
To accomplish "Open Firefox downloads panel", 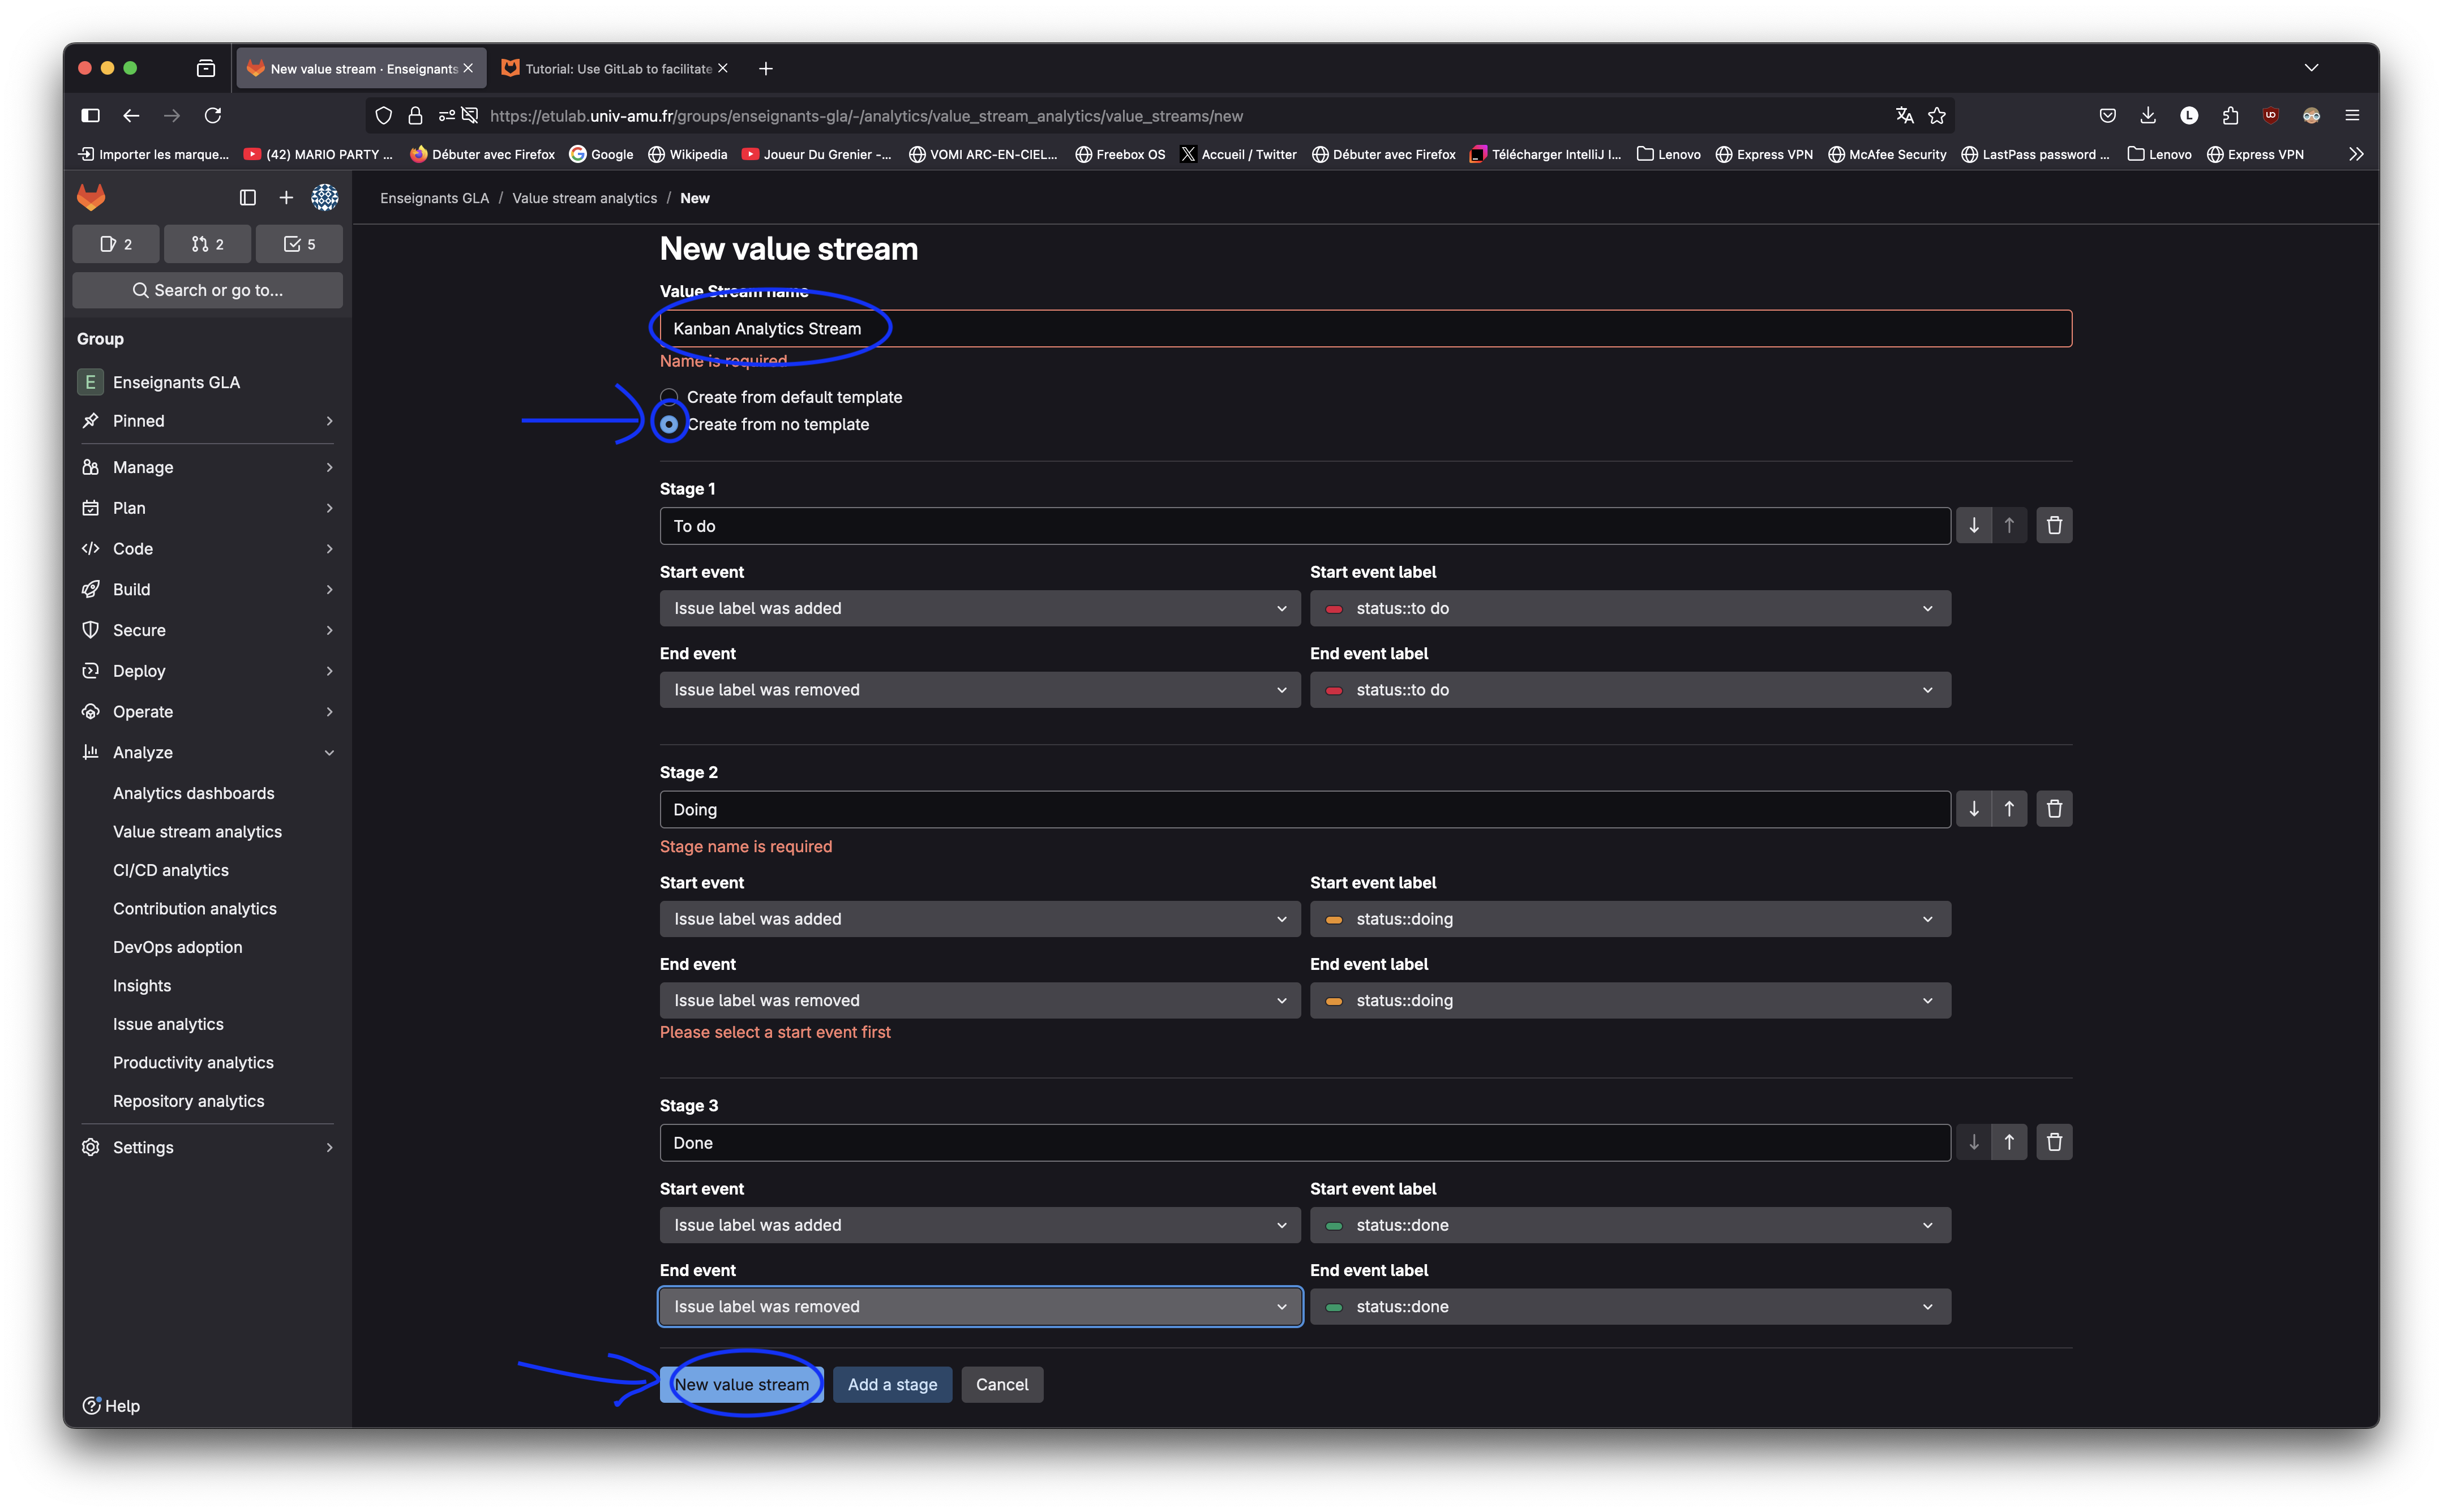I will 2148,116.
